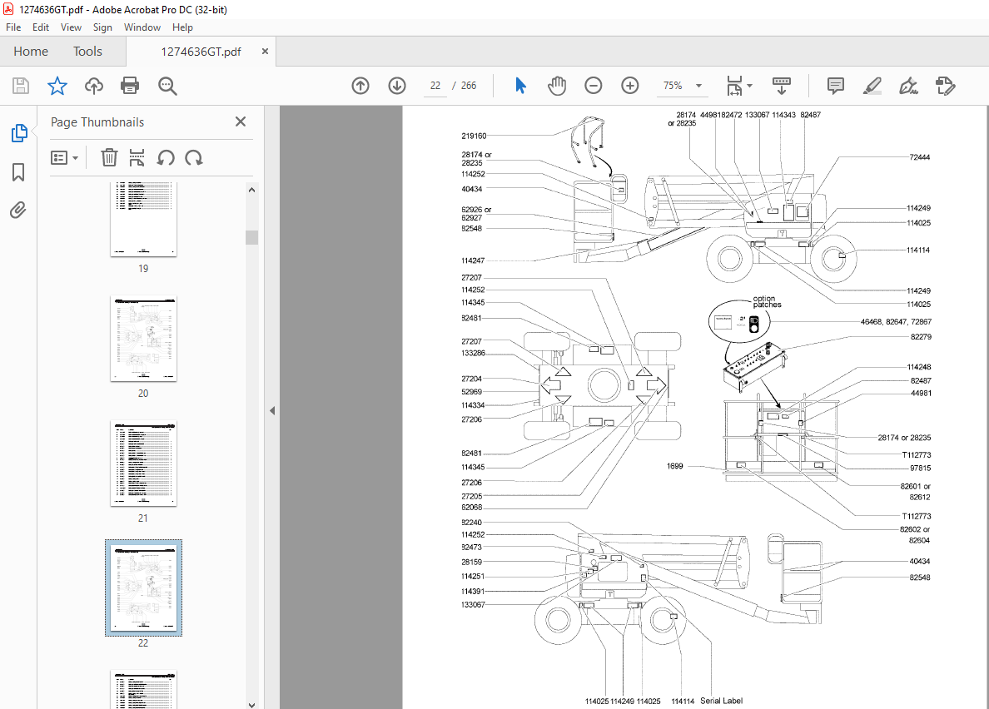Open the Window menu
Screen dimensions: 989x709
click(142, 27)
